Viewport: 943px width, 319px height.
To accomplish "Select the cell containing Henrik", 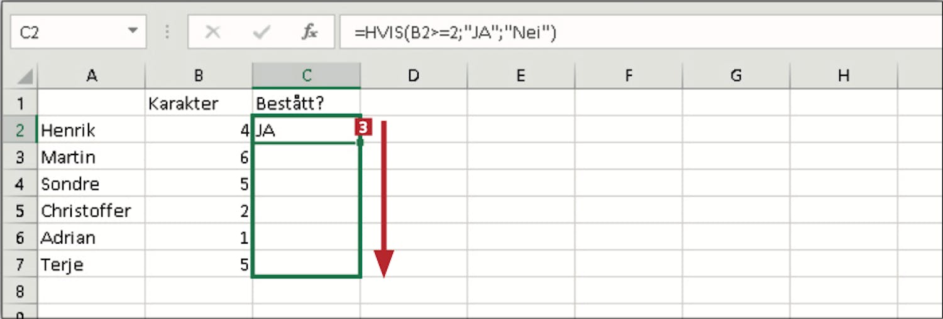I will 92,131.
